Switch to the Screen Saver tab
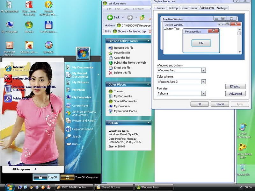Viewport: 255px width, 191px height. coord(188,8)
